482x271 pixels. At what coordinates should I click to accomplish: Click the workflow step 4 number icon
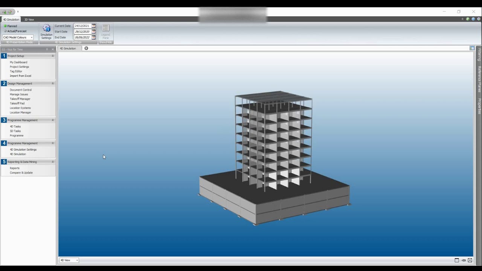(x=4, y=143)
